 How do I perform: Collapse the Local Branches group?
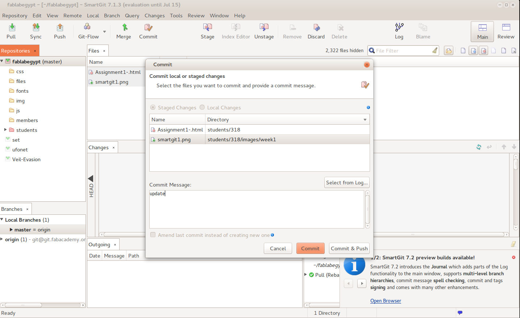click(2, 219)
